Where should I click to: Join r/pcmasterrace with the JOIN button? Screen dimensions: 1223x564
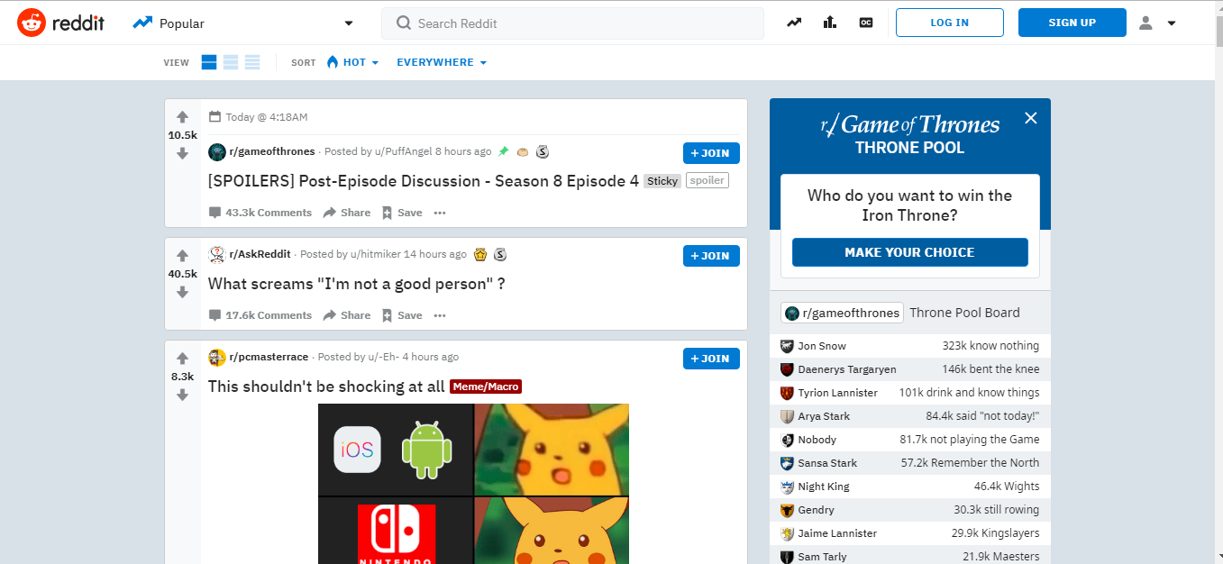click(711, 359)
